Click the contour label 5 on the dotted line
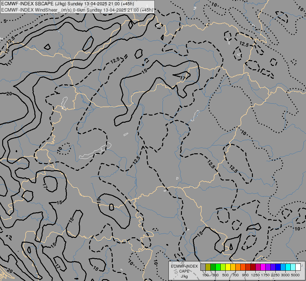306x281 pixels. 5,21
